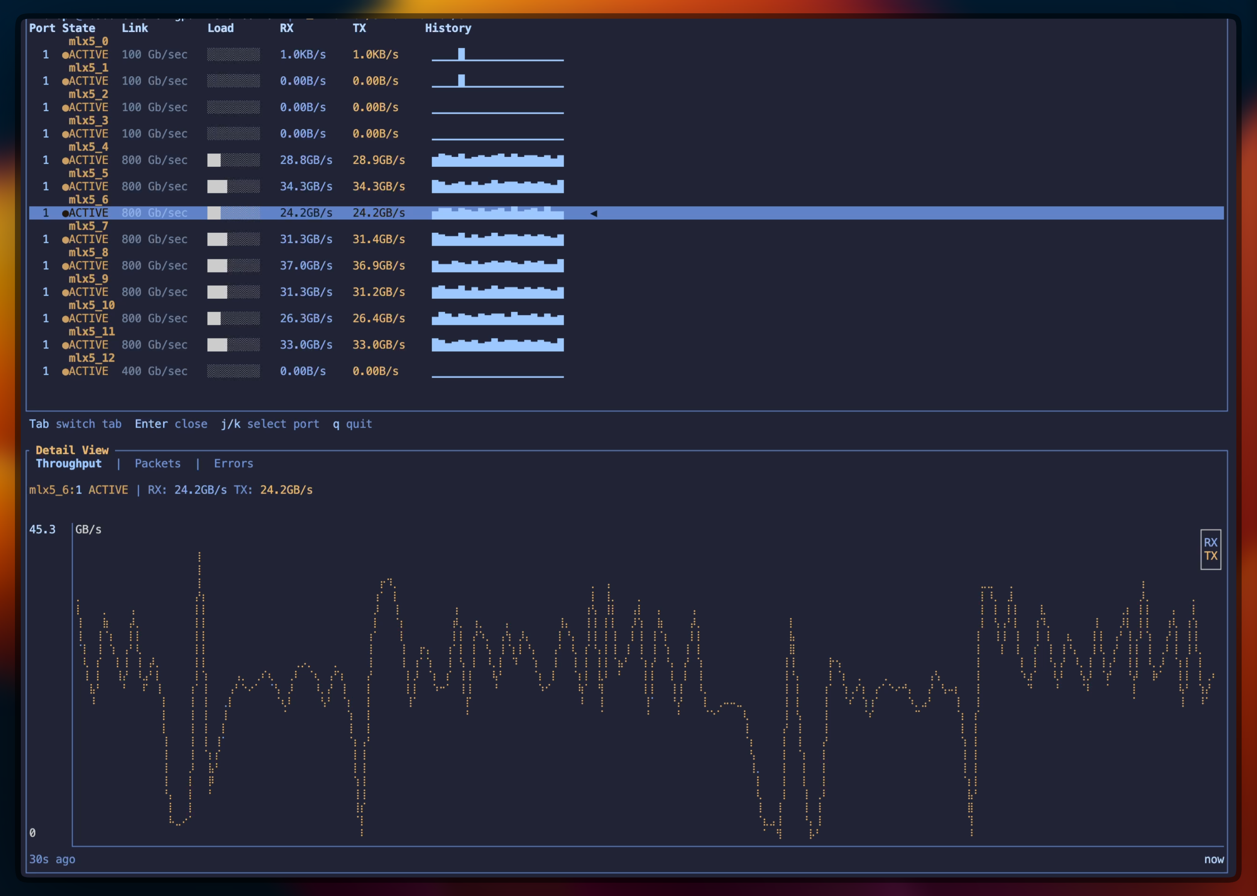This screenshot has height=896, width=1257.
Task: Click the mlx5_5 device name
Action: 88,173
